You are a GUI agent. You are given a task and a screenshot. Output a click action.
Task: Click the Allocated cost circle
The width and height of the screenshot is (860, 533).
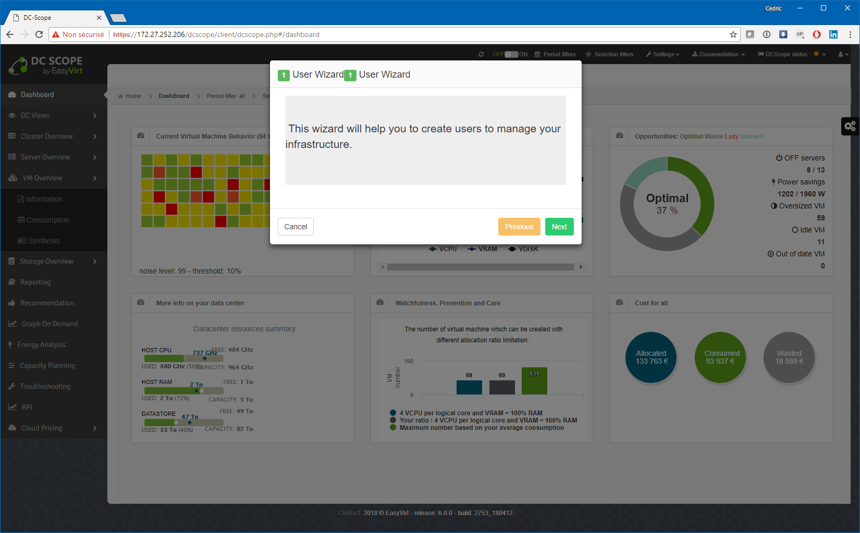point(651,357)
